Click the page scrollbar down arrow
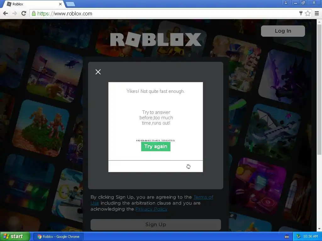Screen dimensions: 322x241 319,229
